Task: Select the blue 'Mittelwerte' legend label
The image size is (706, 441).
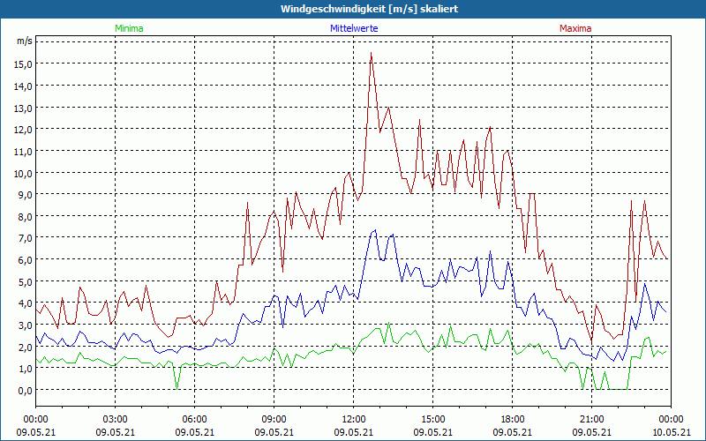Action: pos(354,28)
